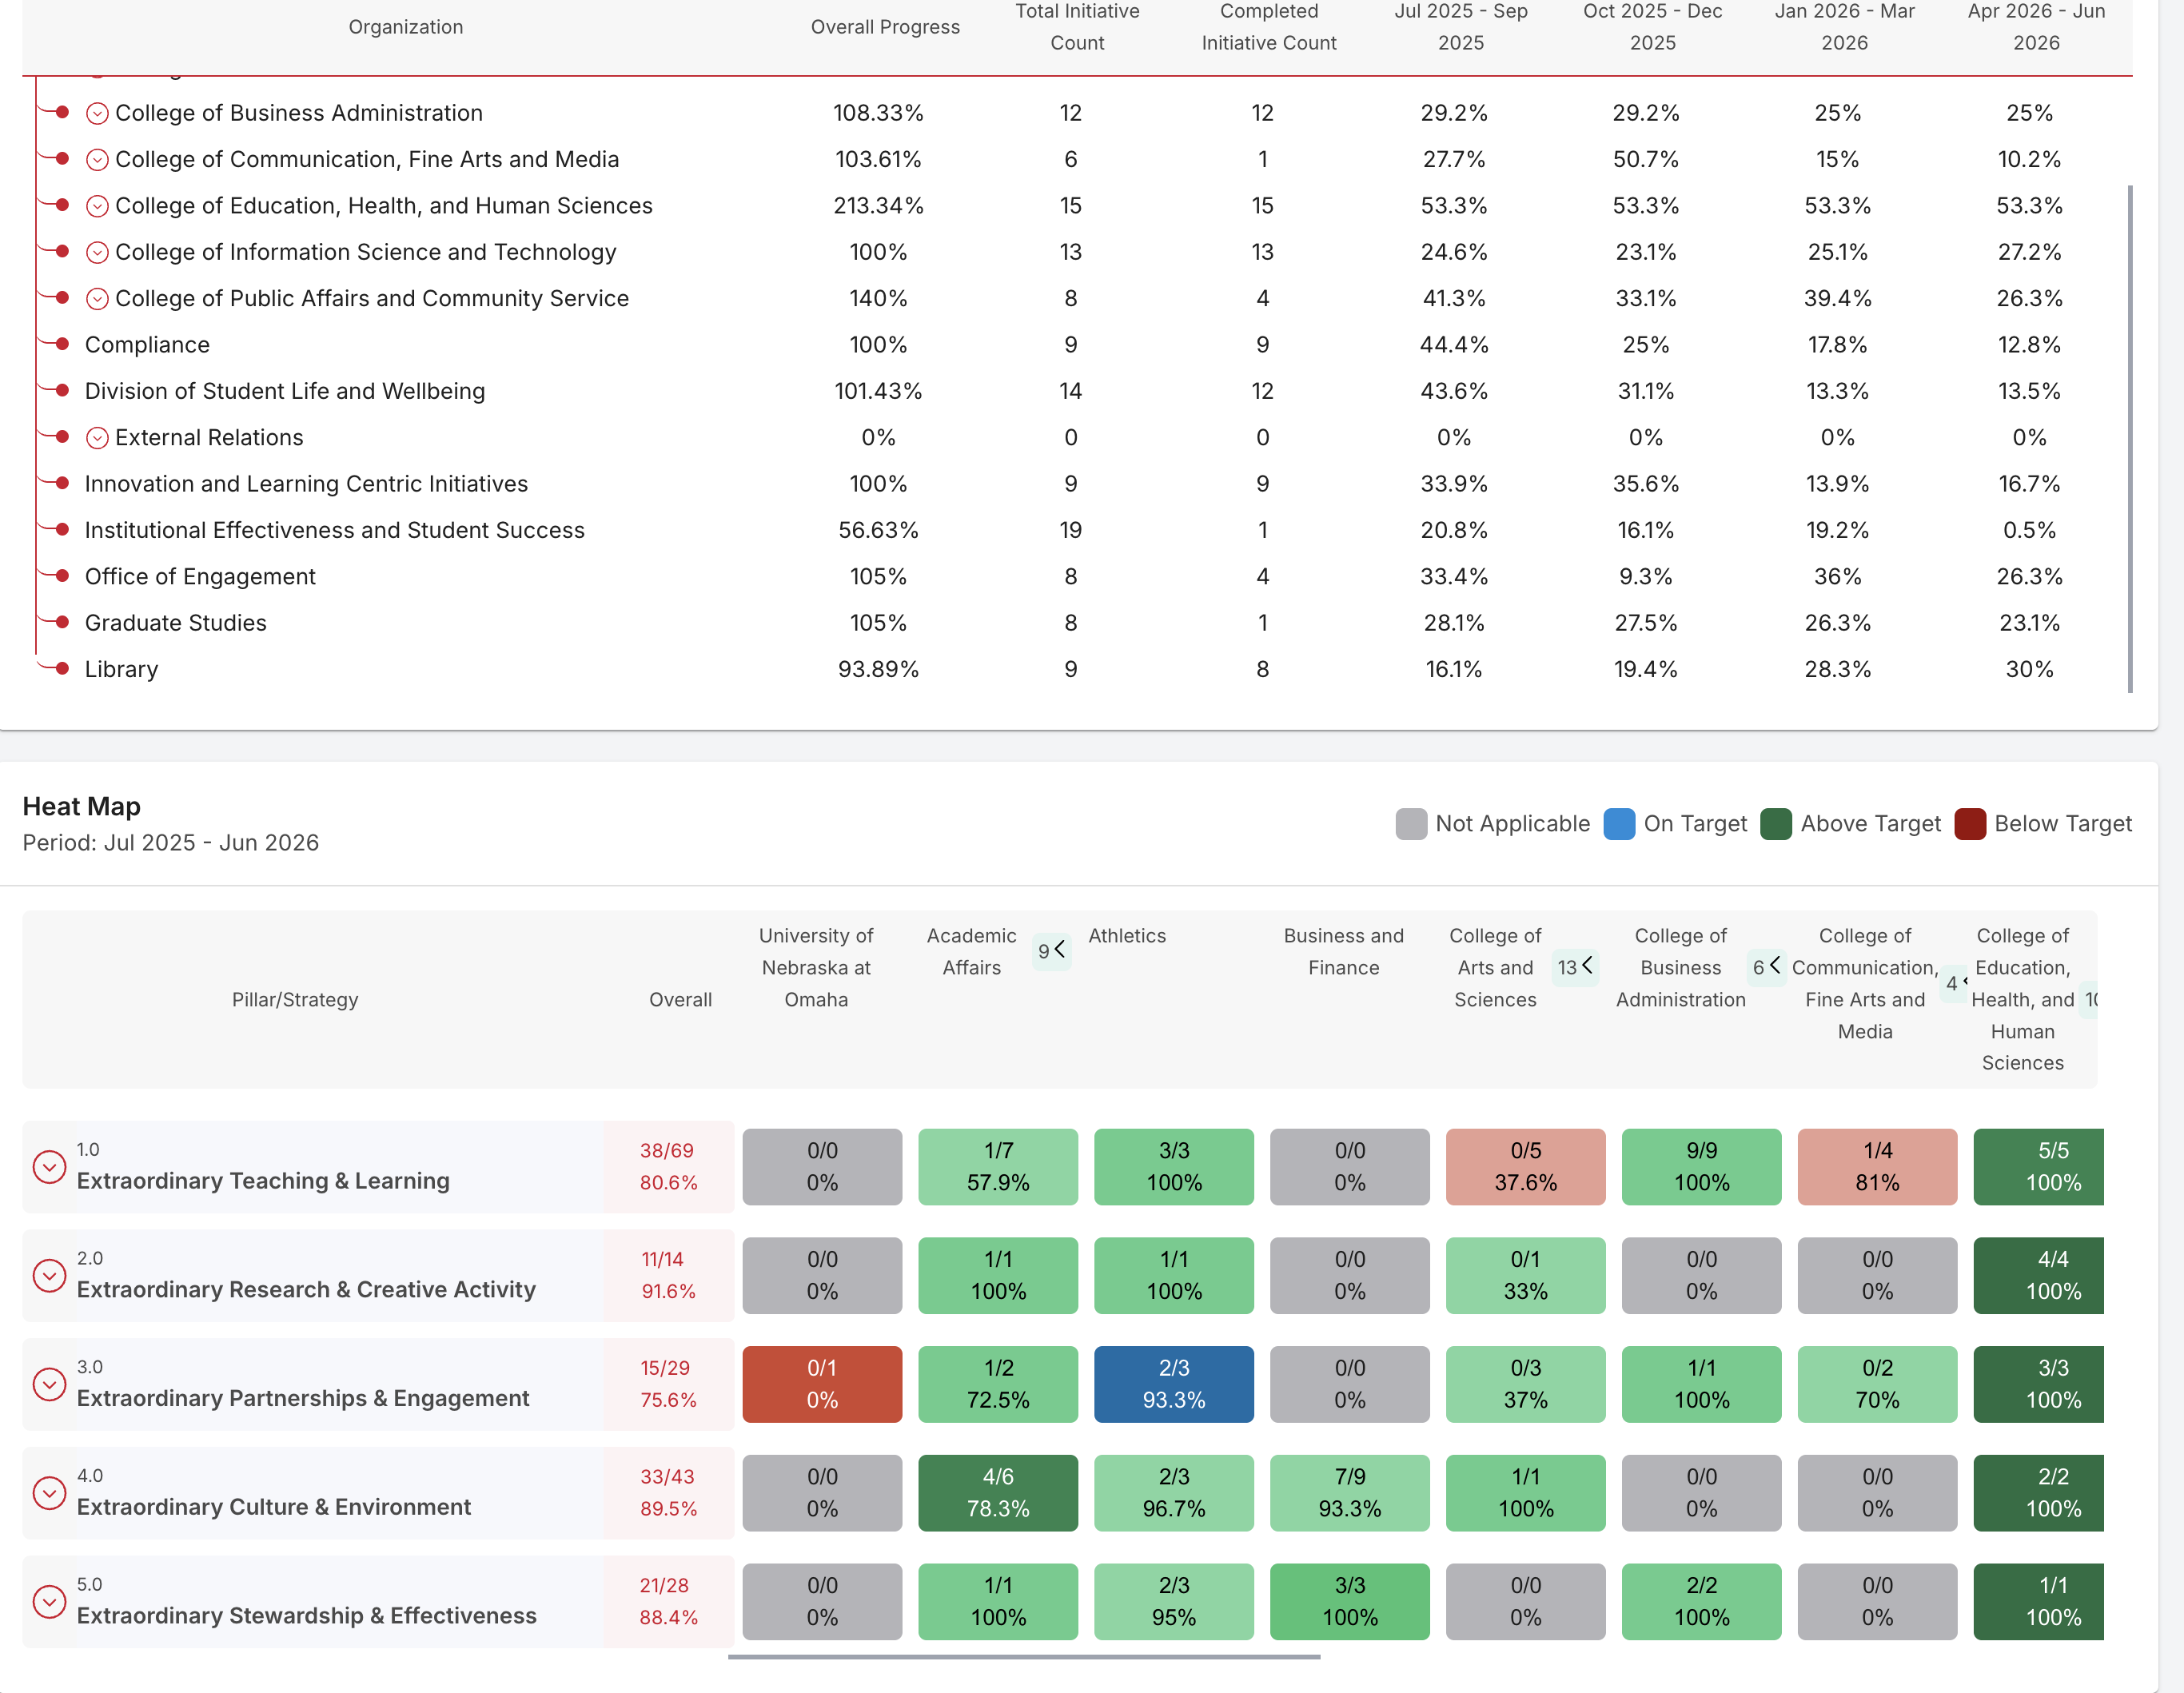Expand College of Education, Health, and Human Sciences
Viewport: 2184px width, 1693px height.
click(x=97, y=206)
